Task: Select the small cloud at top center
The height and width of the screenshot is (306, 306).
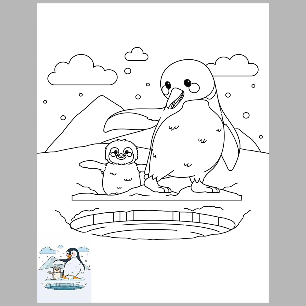Action: tap(136, 54)
